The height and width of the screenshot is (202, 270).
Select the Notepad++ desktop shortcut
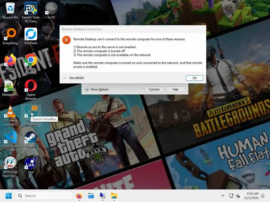(10, 88)
